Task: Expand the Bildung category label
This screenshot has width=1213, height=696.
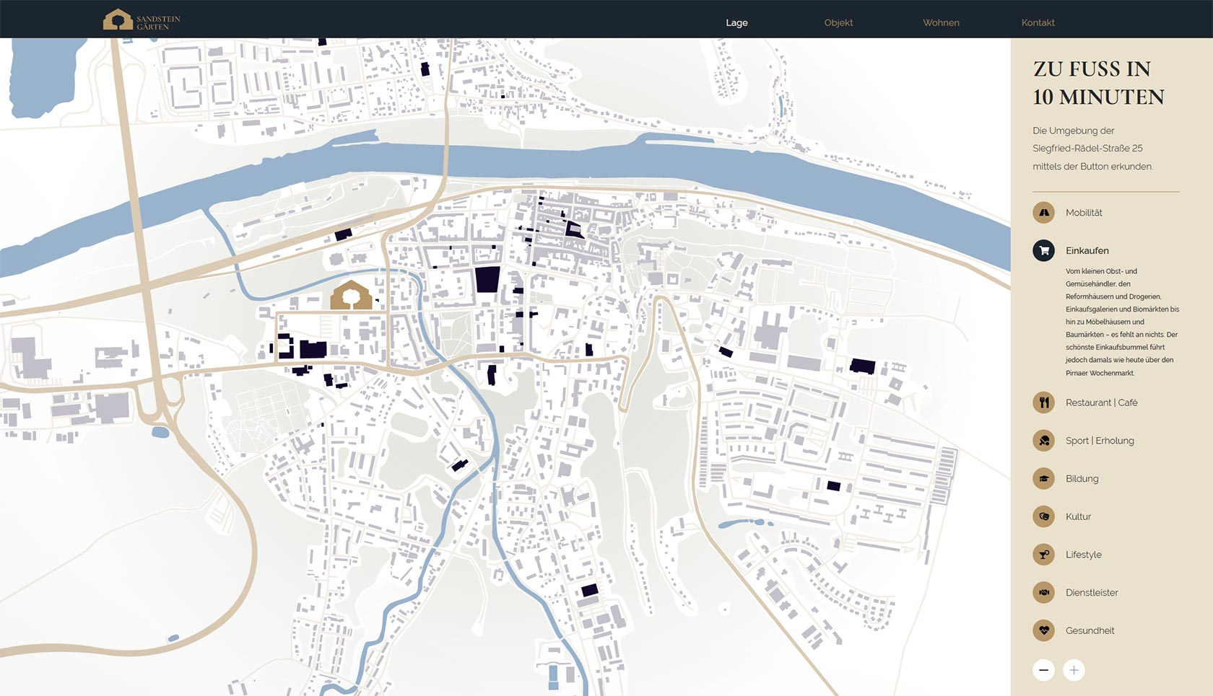Action: coord(1082,479)
